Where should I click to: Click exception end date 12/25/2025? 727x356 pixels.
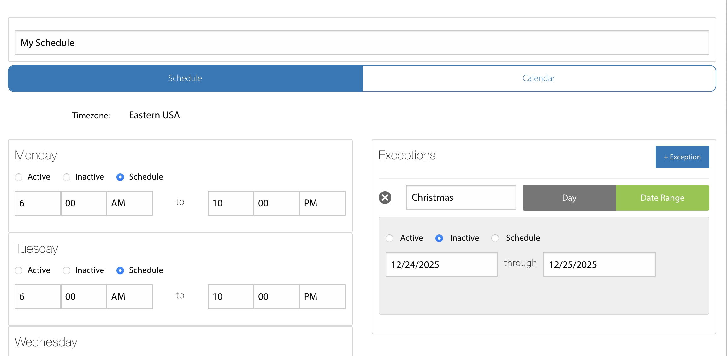point(599,264)
